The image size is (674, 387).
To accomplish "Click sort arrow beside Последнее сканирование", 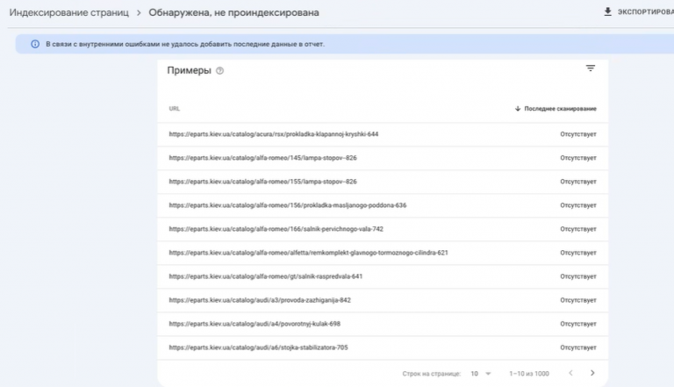I will pos(518,108).
